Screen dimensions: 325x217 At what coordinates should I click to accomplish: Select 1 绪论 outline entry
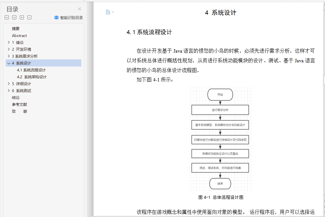tap(18, 42)
